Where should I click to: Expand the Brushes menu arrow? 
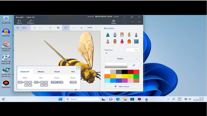(x=33, y=21)
